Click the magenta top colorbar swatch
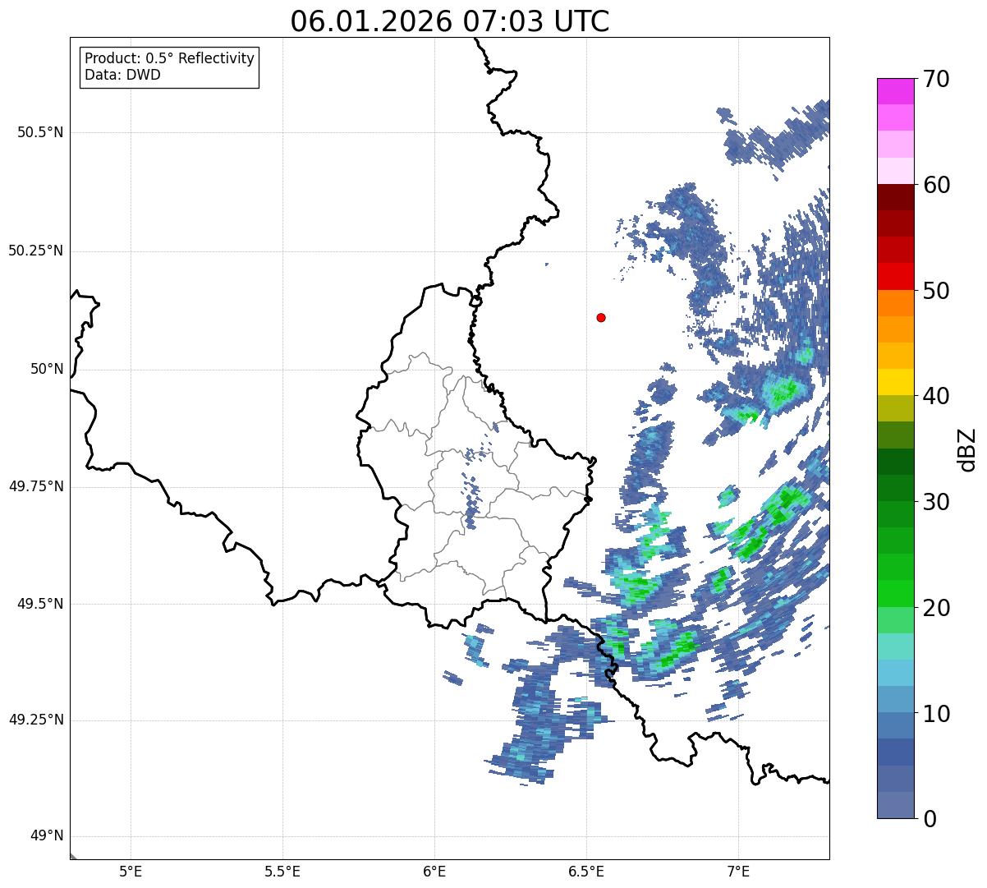 (895, 91)
